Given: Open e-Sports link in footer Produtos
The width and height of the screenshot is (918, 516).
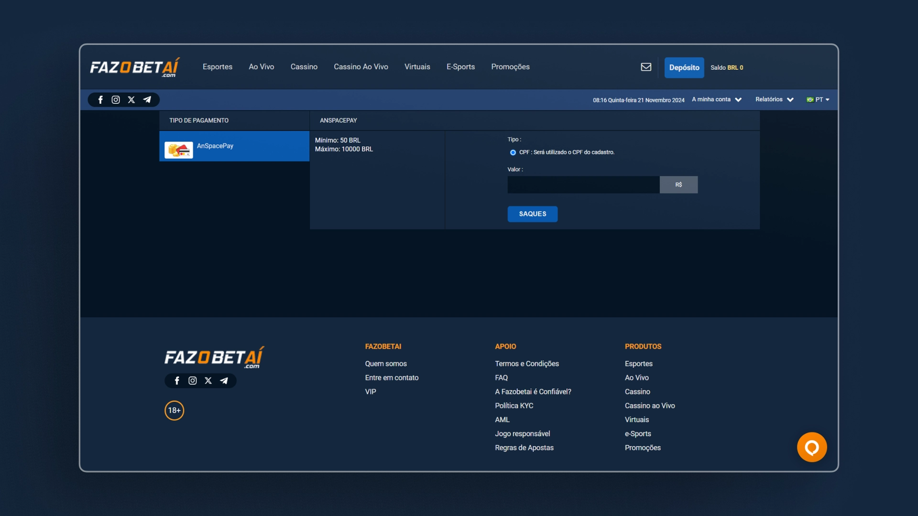Looking at the screenshot, I should (638, 433).
